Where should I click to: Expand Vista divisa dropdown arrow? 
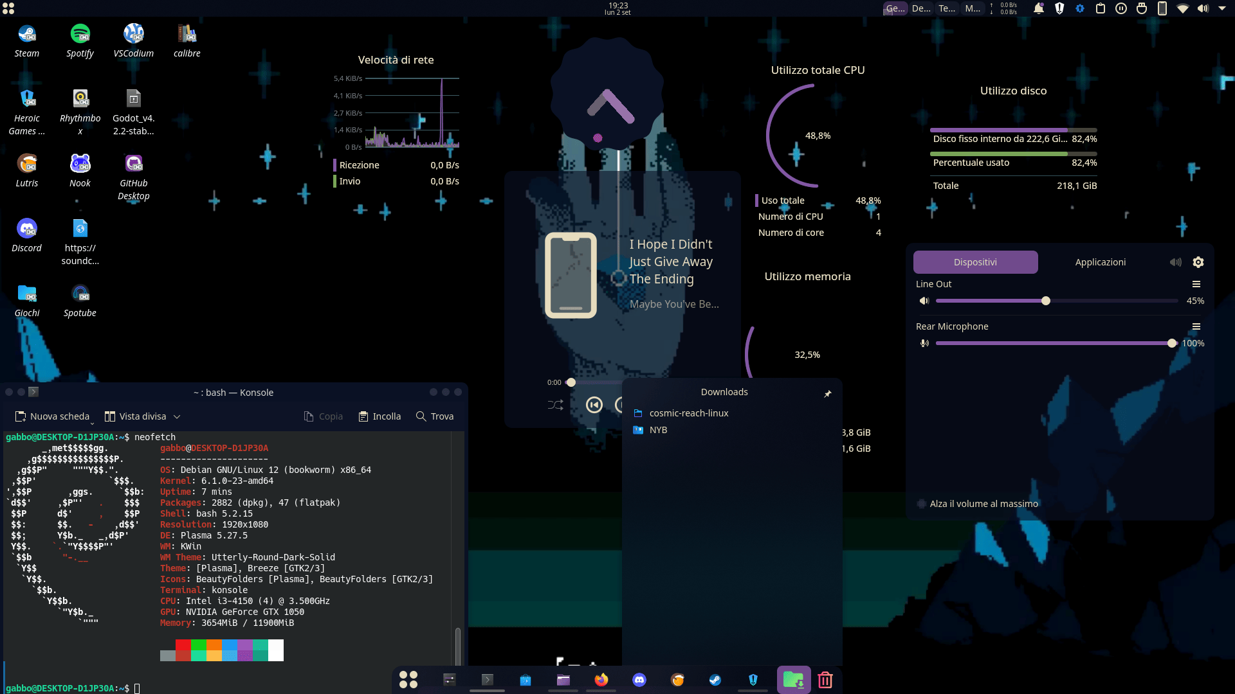pos(177,416)
